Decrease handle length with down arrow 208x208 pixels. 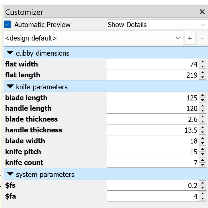[203, 111]
